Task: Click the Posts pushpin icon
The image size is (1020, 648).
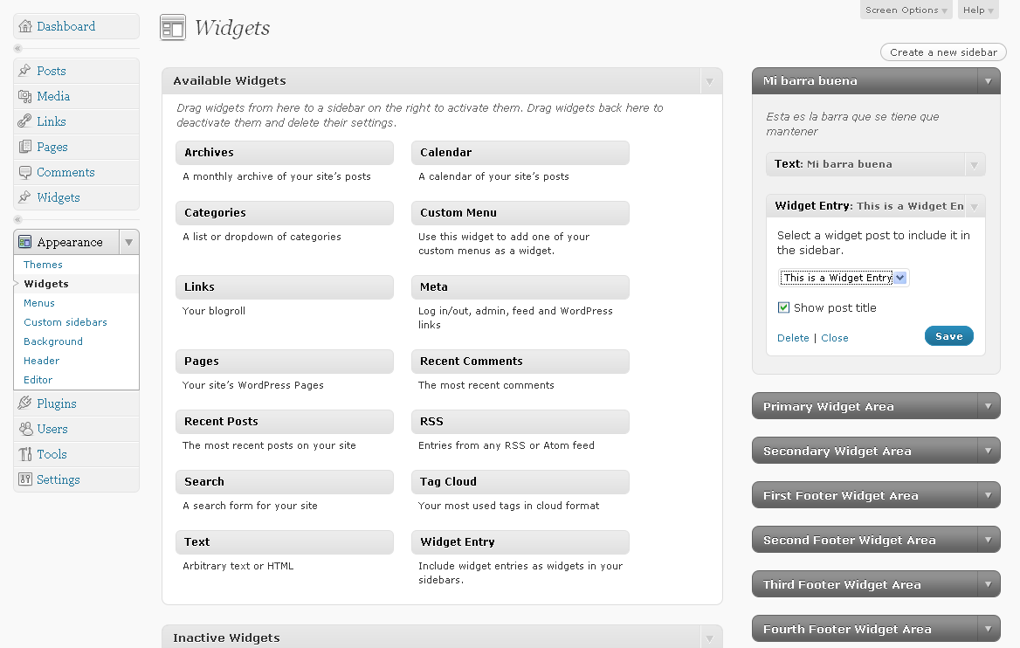Action: 24,70
